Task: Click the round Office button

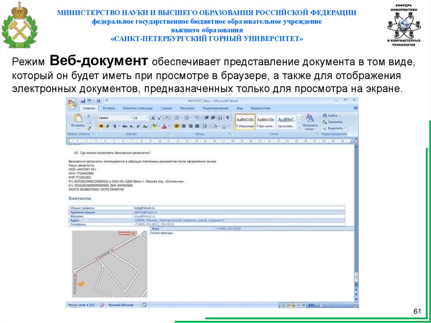Action: [x=72, y=104]
